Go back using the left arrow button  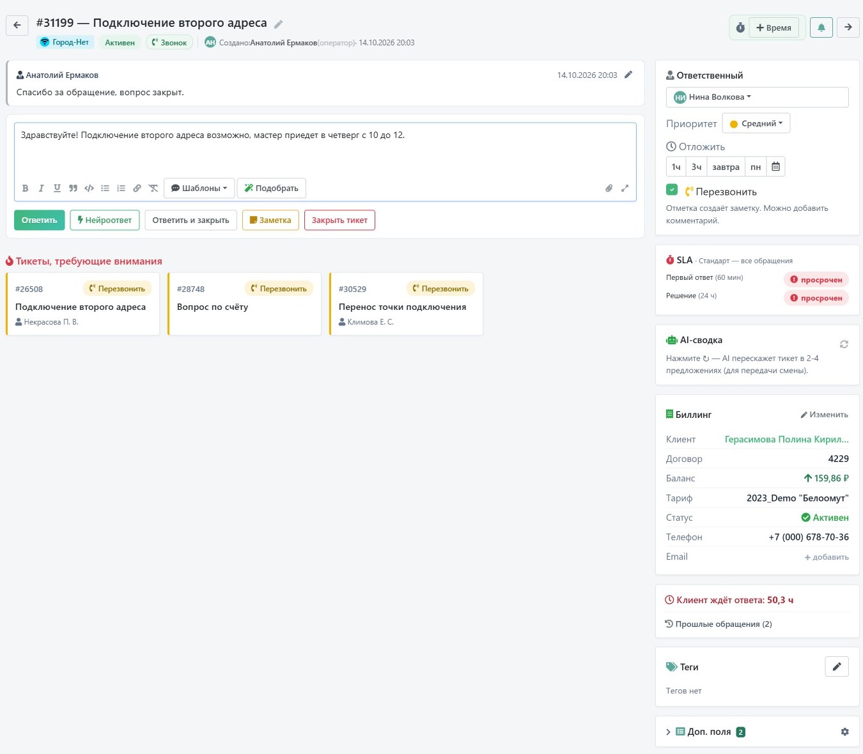pyautogui.click(x=17, y=26)
